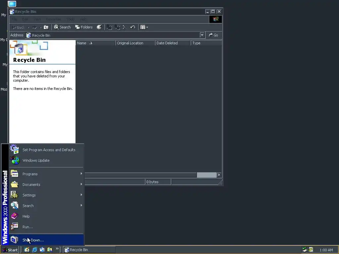Open Help from the Start menu
The height and width of the screenshot is (254, 339).
[x=46, y=216]
